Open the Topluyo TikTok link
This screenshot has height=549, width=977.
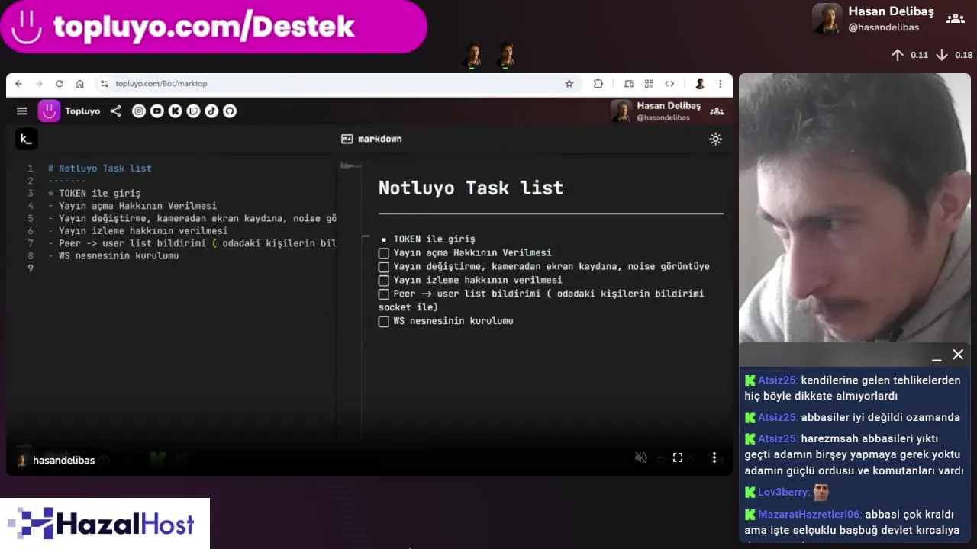click(211, 111)
